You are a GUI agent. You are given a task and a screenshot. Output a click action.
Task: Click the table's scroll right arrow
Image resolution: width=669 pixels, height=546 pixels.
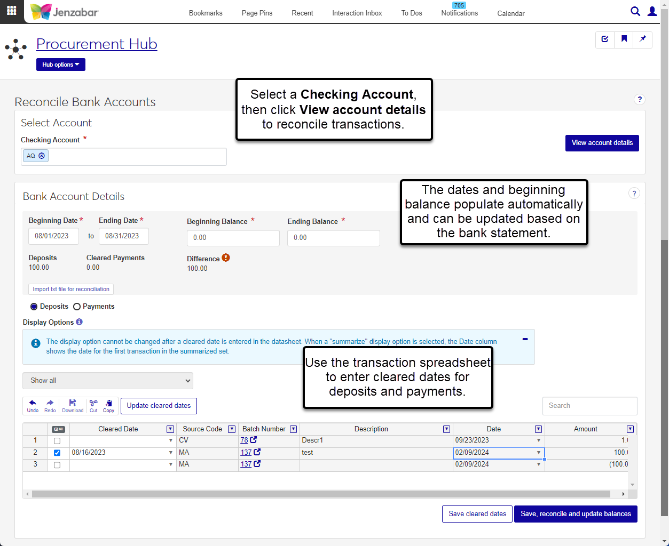pyautogui.click(x=624, y=494)
